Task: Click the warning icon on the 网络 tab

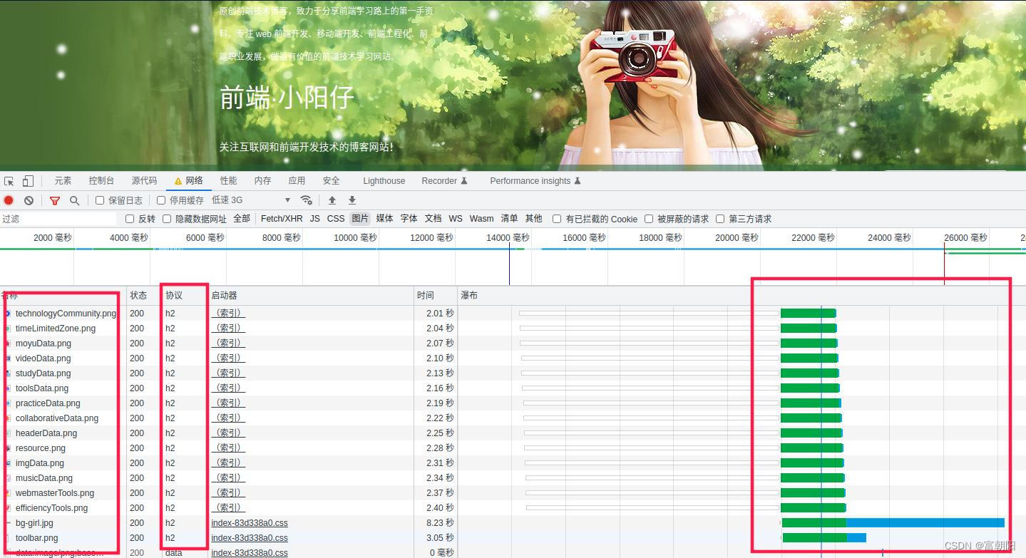Action: tap(177, 180)
